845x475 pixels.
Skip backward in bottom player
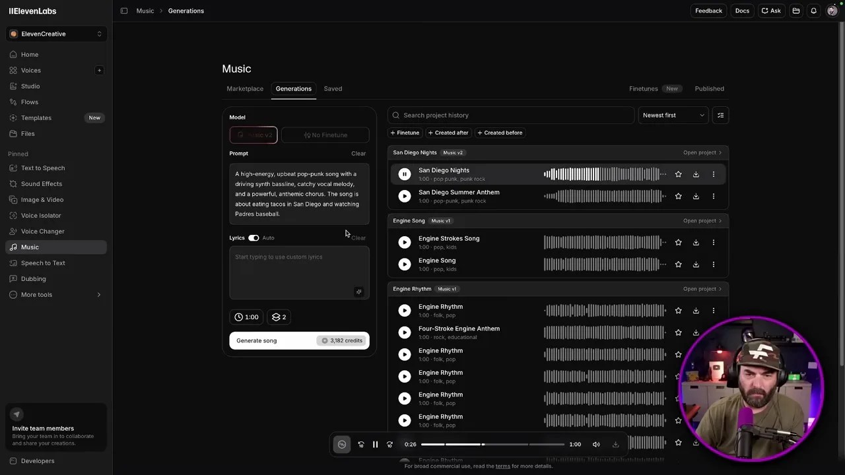coord(360,445)
